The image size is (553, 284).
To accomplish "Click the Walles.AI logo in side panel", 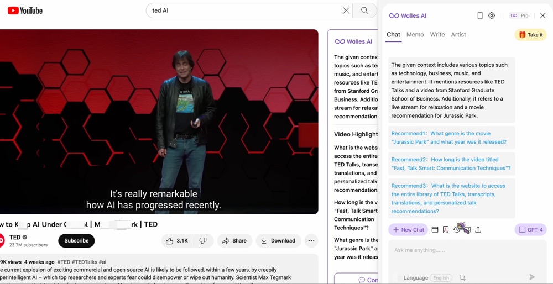I will pos(408,15).
